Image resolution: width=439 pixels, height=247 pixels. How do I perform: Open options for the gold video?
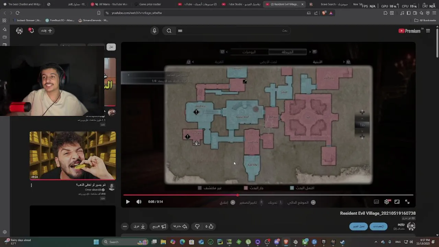[x=31, y=185]
